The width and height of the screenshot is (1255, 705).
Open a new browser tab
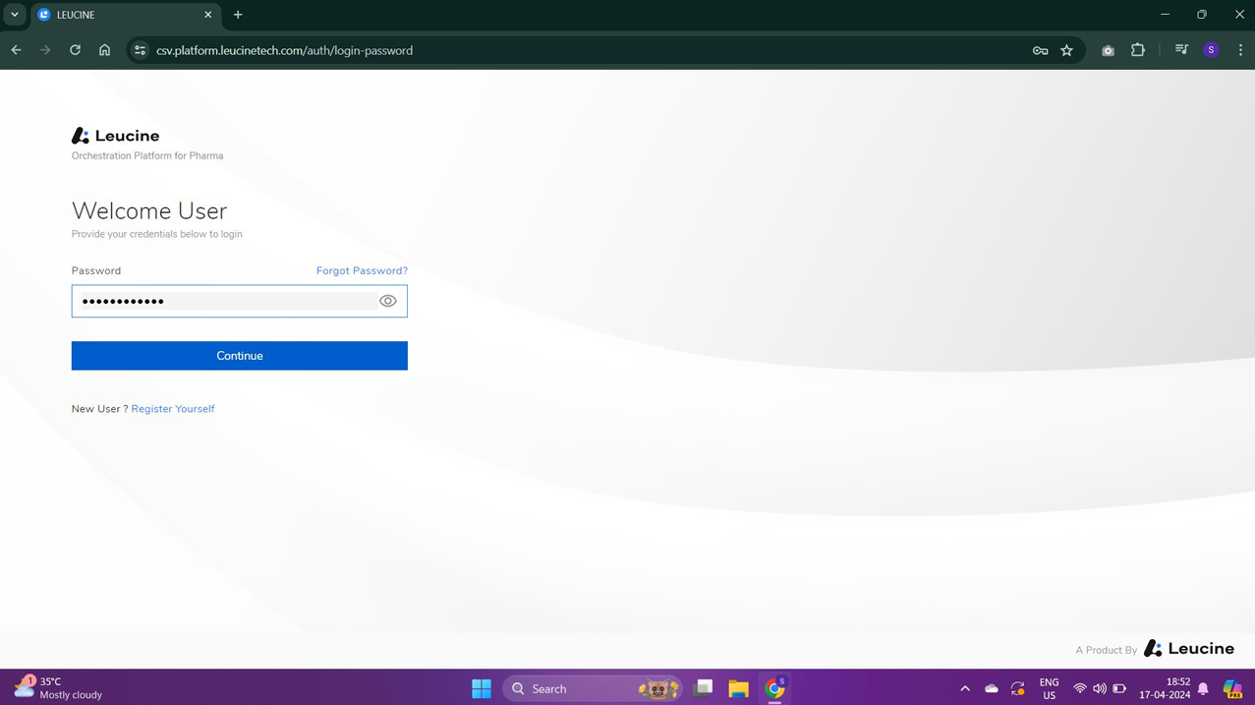pos(238,15)
